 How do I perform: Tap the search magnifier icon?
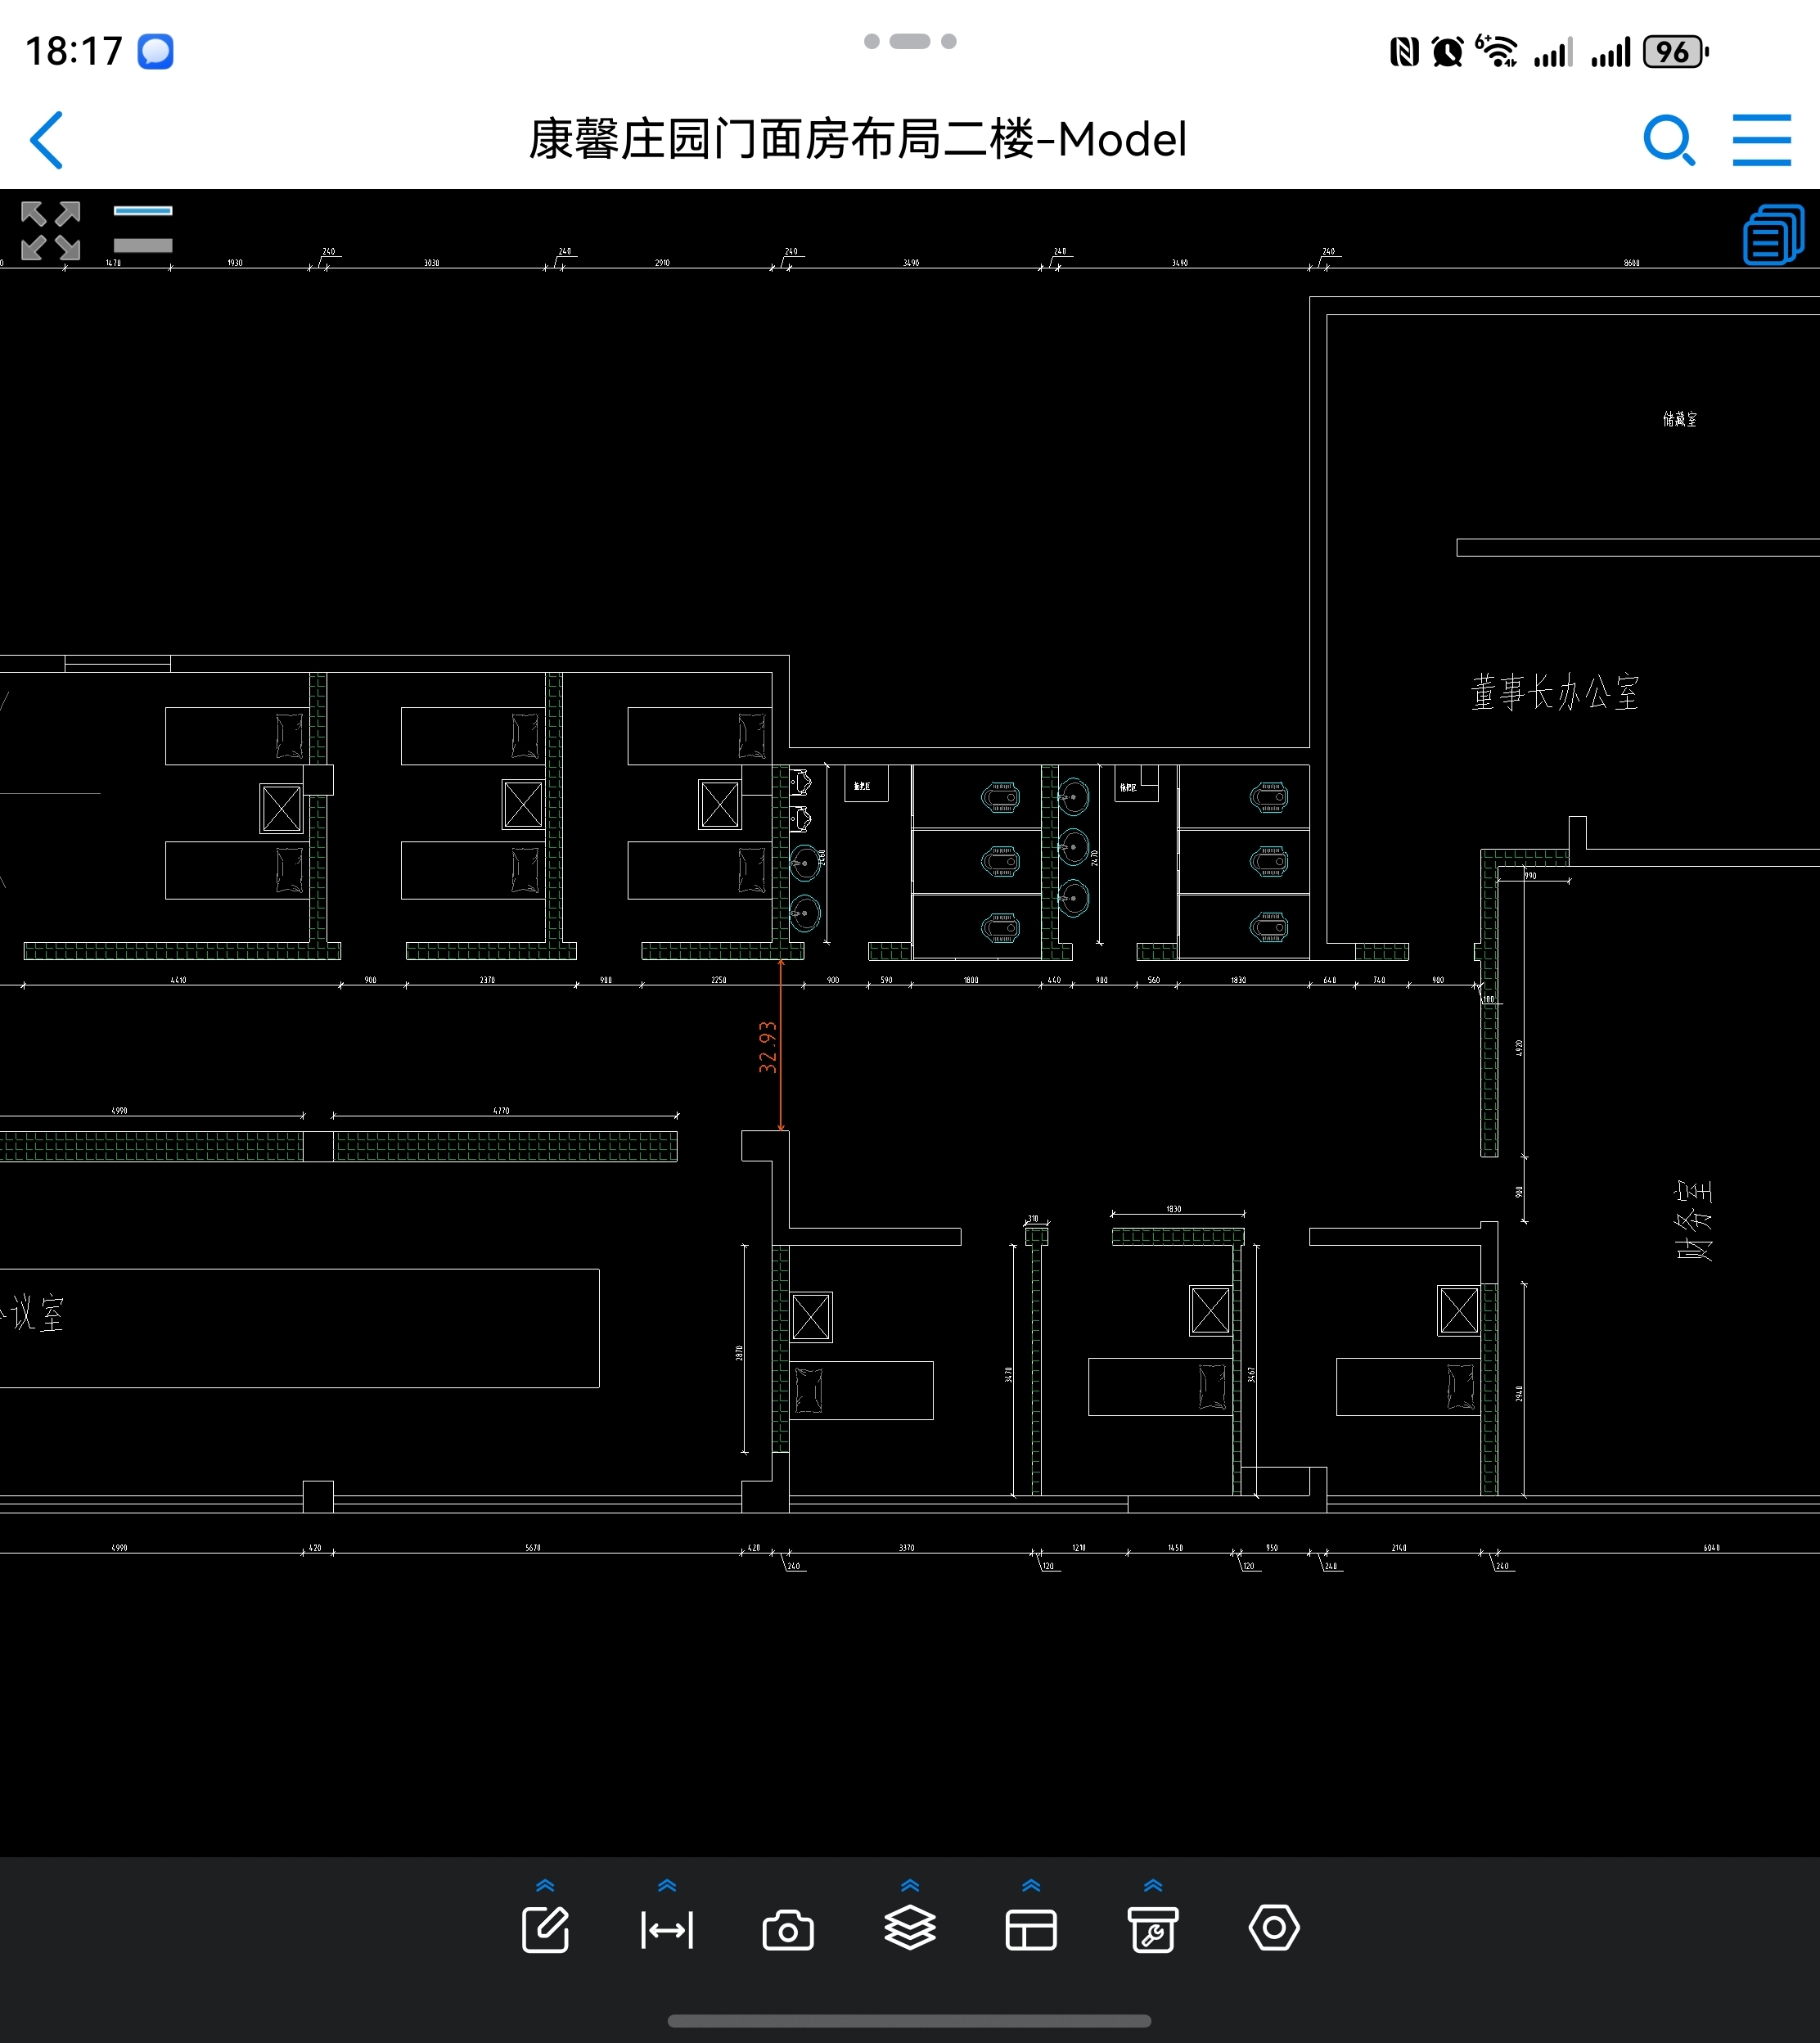[x=1669, y=140]
